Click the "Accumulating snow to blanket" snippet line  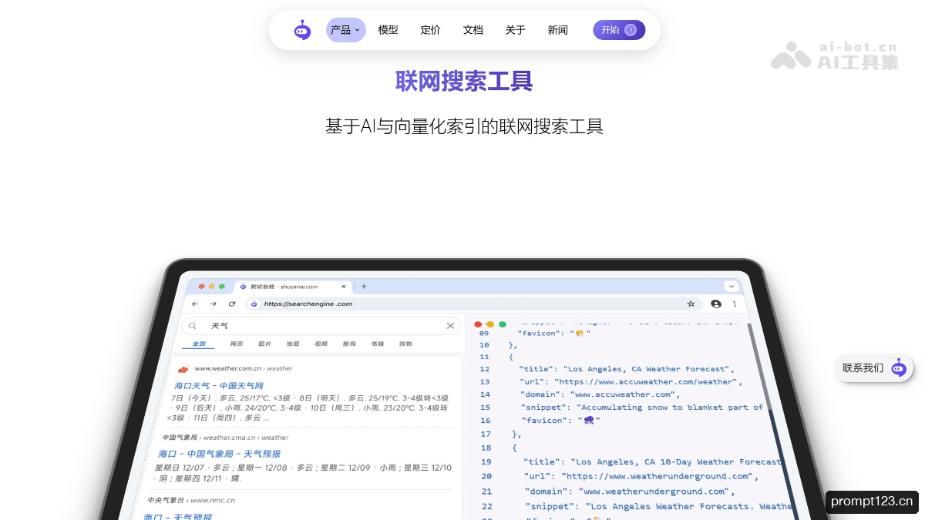pyautogui.click(x=642, y=408)
